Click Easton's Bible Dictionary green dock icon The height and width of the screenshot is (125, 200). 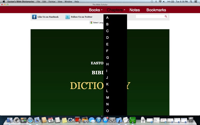click(133, 120)
